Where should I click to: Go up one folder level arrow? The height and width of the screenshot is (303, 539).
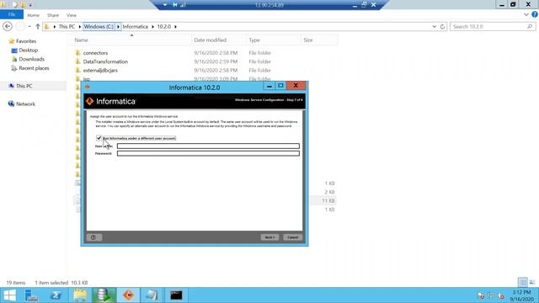tap(38, 26)
